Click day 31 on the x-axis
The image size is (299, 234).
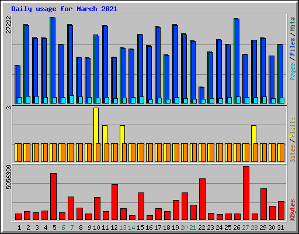(x=280, y=228)
